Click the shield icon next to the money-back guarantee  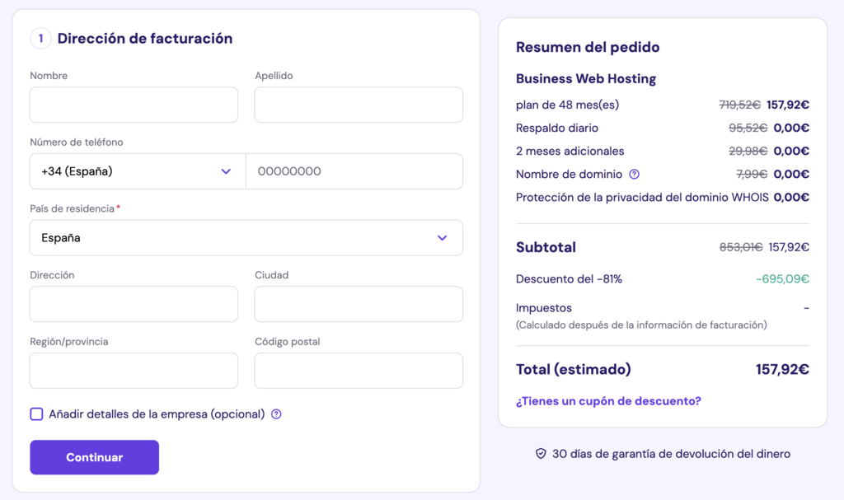[541, 453]
